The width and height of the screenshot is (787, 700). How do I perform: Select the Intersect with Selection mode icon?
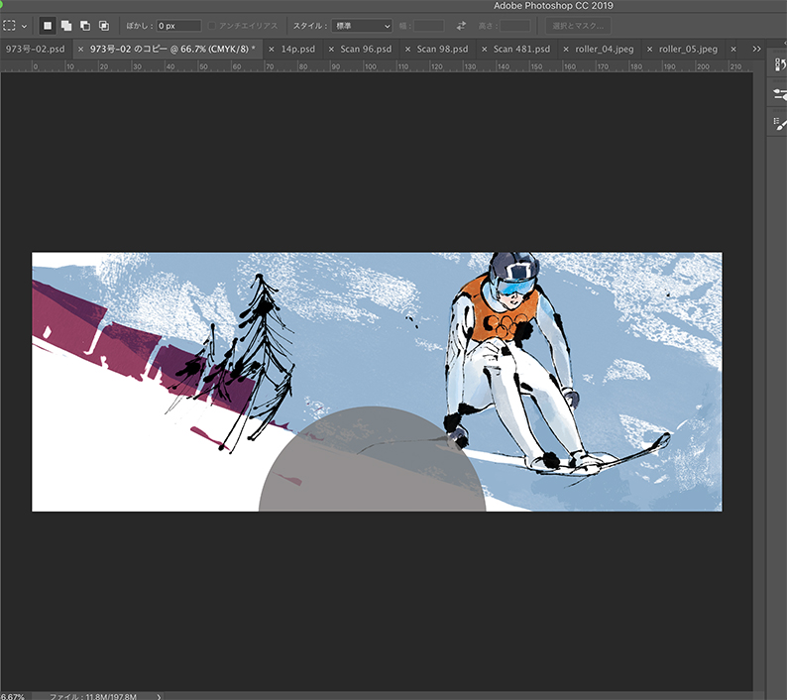click(104, 25)
